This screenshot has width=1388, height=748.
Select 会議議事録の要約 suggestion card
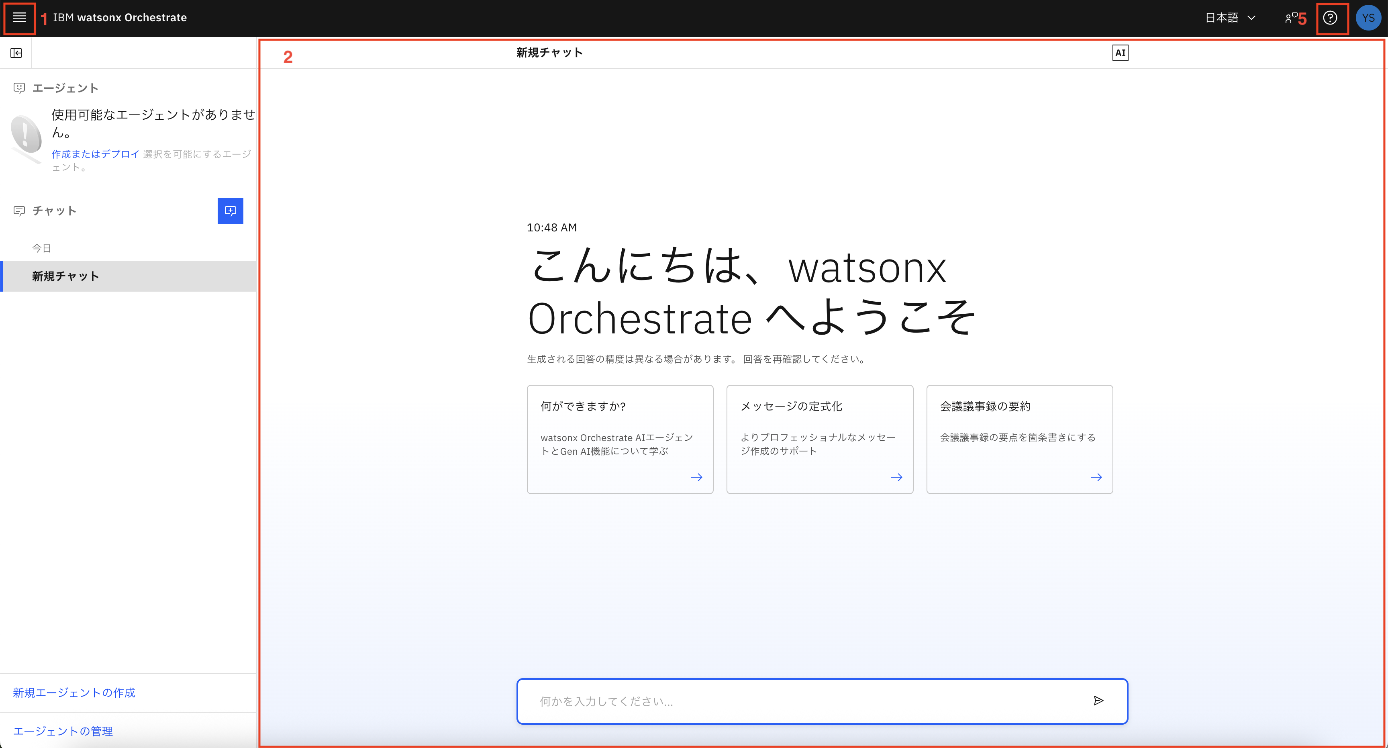pos(1019,439)
